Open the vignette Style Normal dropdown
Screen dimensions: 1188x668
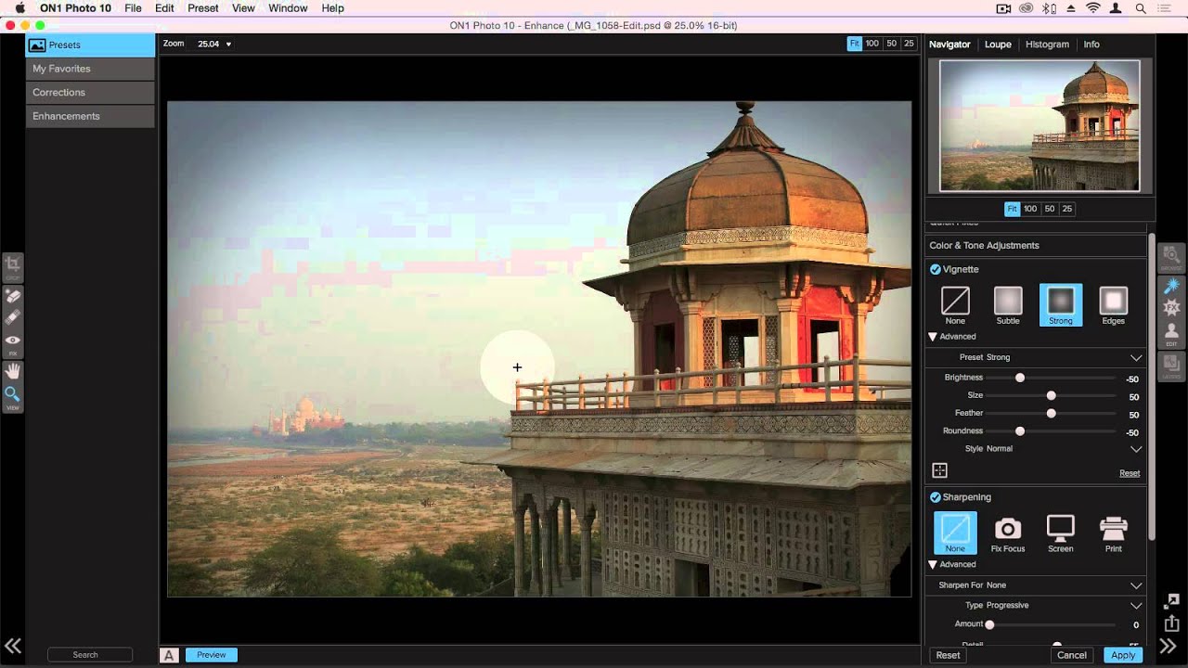pos(1037,449)
